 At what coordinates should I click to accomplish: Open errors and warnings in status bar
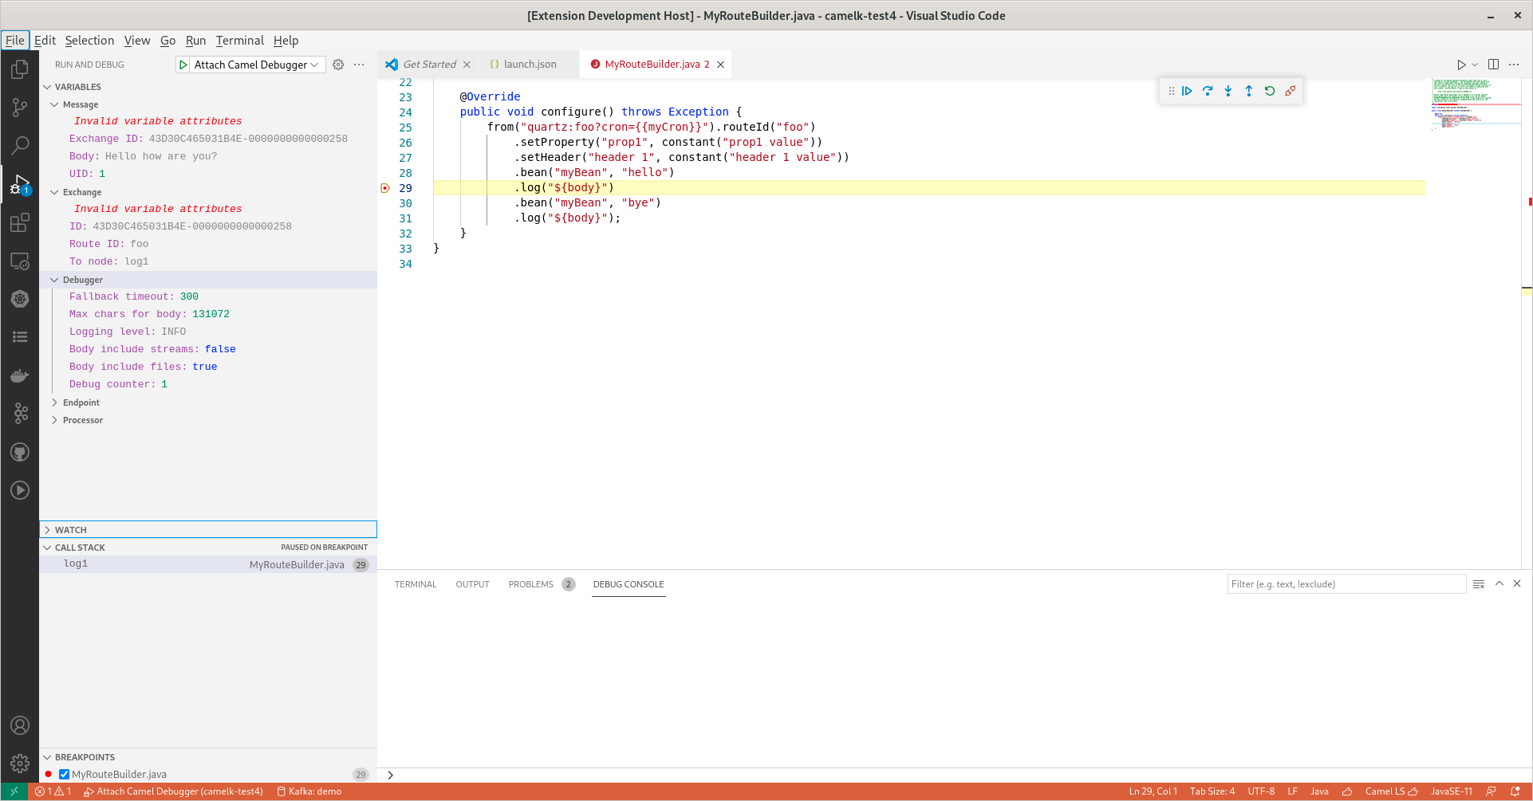coord(53,791)
